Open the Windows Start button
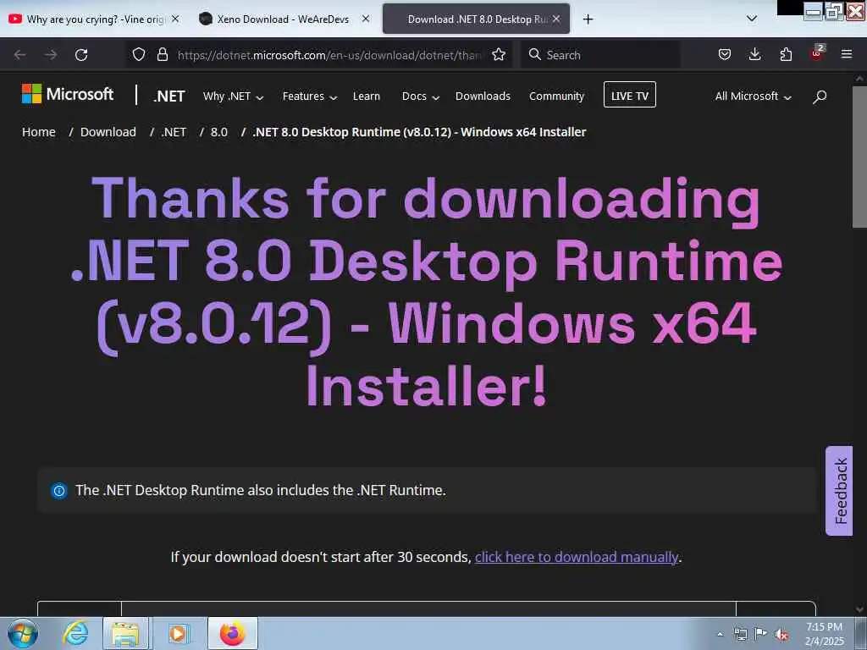 click(x=23, y=633)
